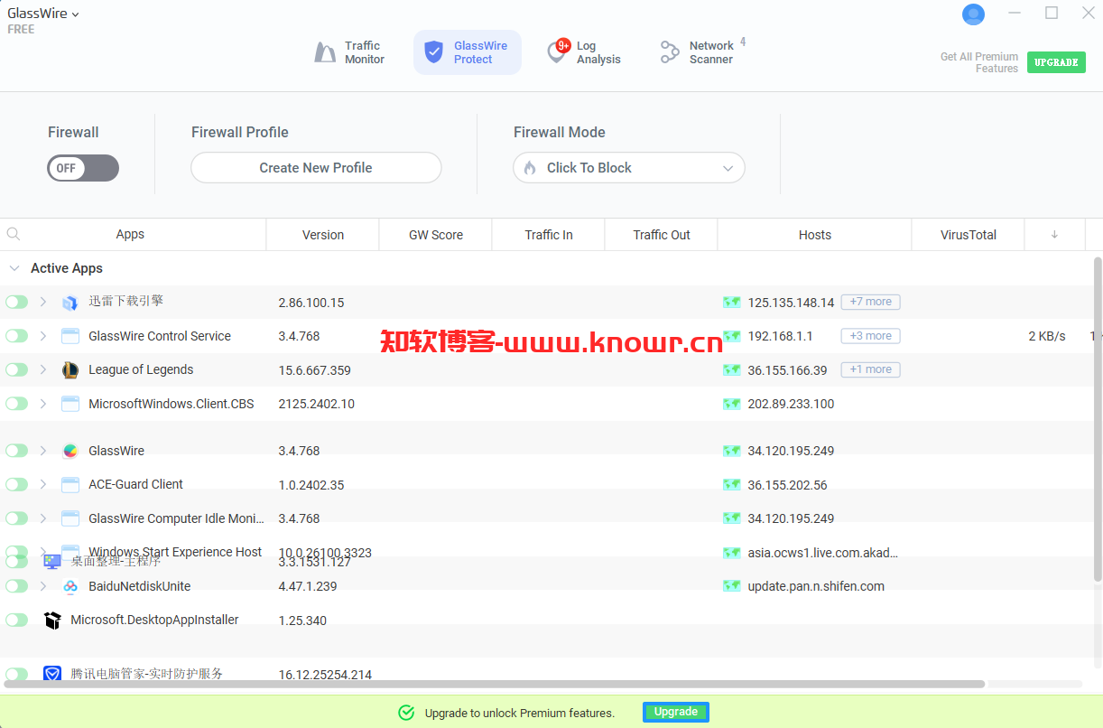Click the GlassWire app's colorful round icon
This screenshot has width=1103, height=728.
coord(70,451)
